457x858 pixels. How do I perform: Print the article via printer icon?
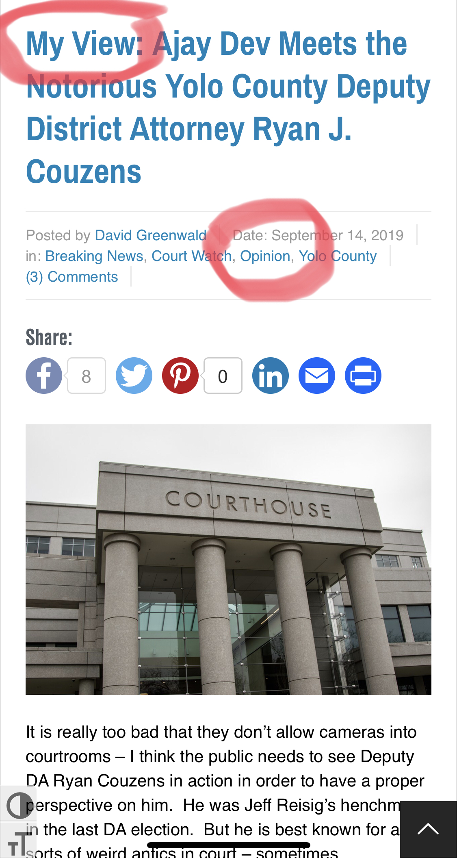point(363,376)
